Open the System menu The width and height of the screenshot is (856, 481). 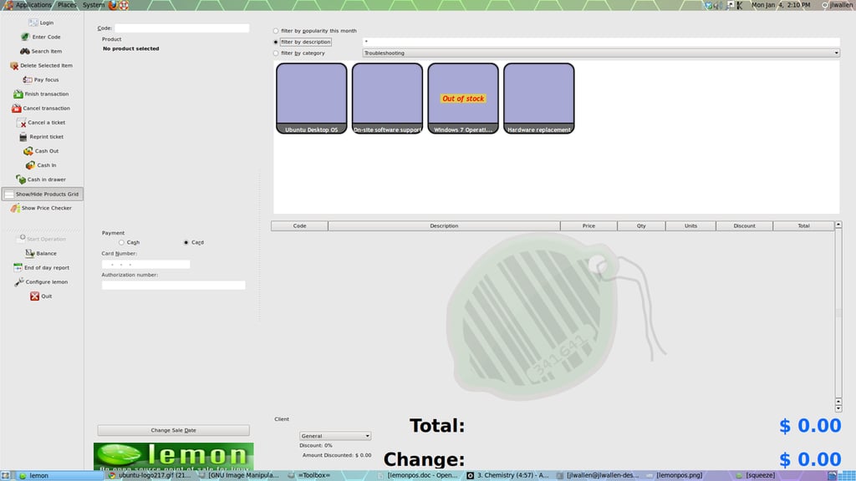[x=94, y=5]
